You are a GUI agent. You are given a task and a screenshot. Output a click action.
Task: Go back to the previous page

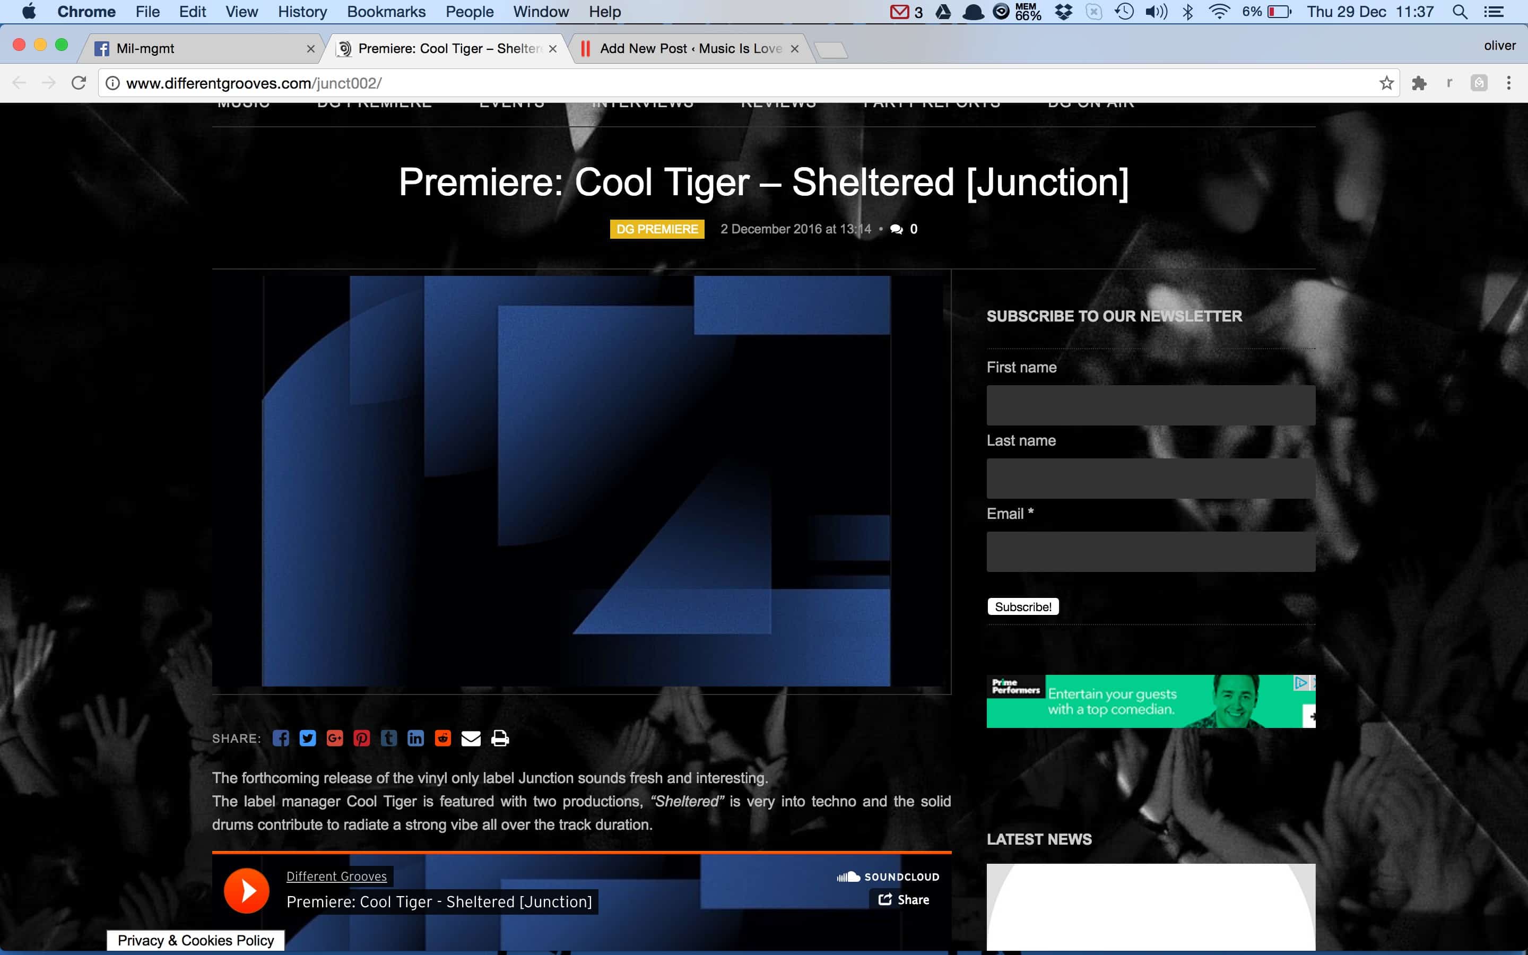coord(19,83)
